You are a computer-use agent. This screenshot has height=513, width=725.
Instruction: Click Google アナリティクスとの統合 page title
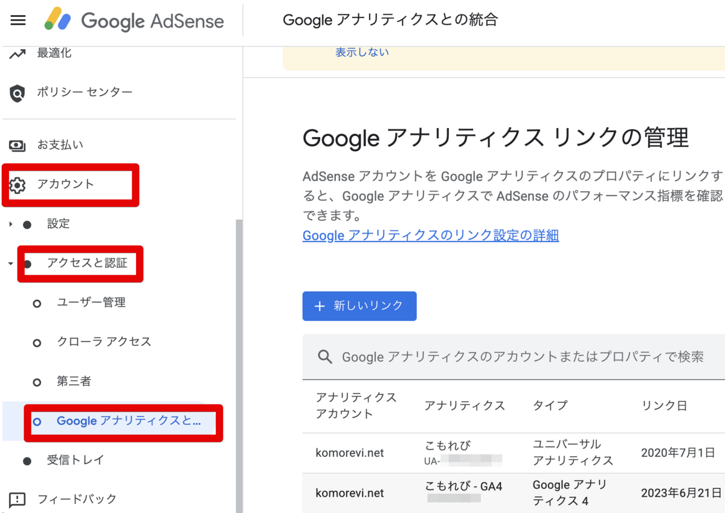tap(390, 20)
